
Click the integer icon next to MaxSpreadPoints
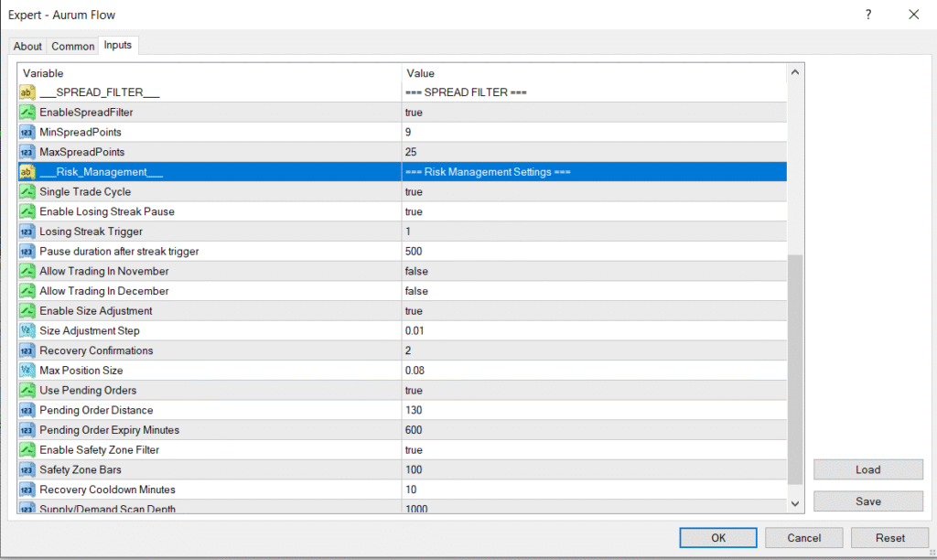(x=27, y=152)
